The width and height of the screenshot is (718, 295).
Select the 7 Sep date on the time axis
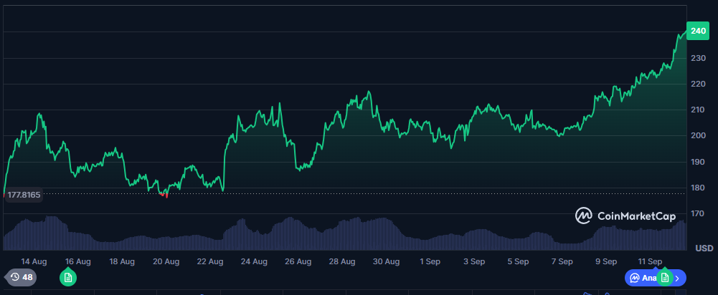tap(562, 261)
